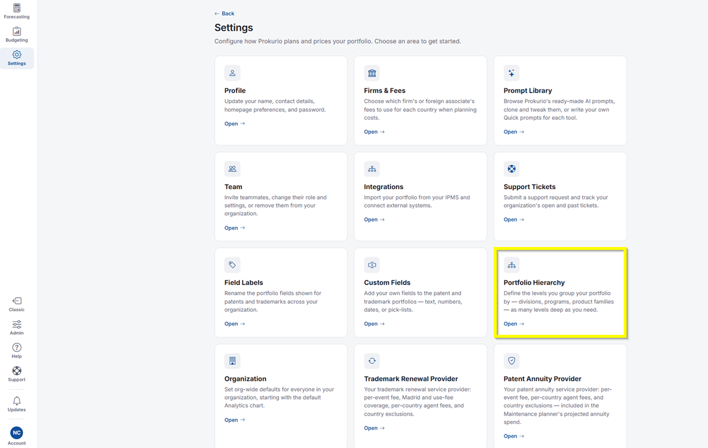The width and height of the screenshot is (708, 448).
Task: Go to Budgeting in the sidebar
Action: (17, 35)
